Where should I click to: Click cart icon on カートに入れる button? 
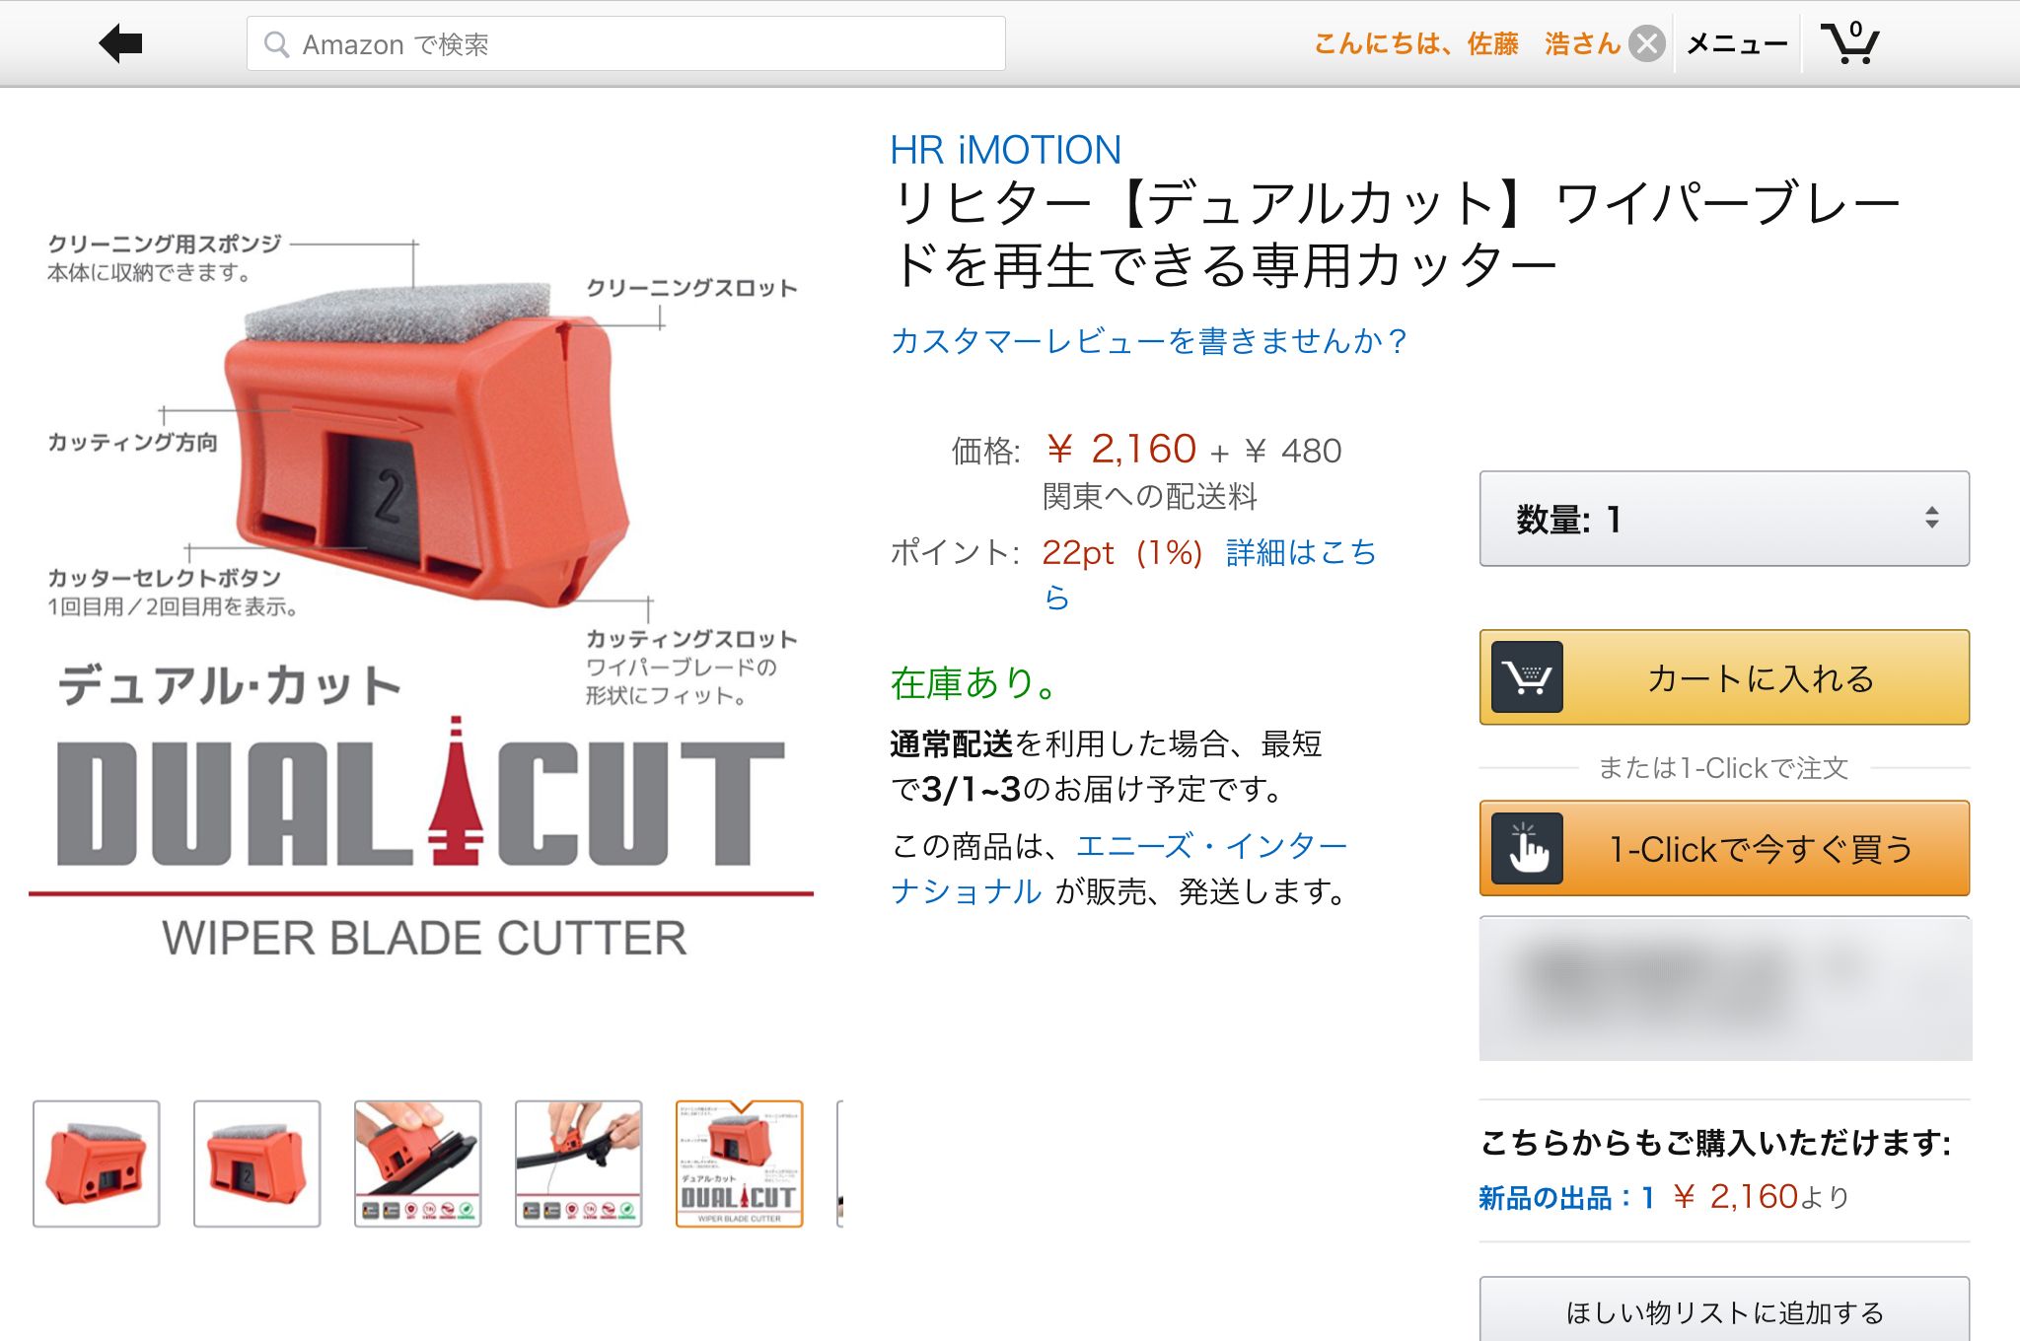[x=1527, y=677]
